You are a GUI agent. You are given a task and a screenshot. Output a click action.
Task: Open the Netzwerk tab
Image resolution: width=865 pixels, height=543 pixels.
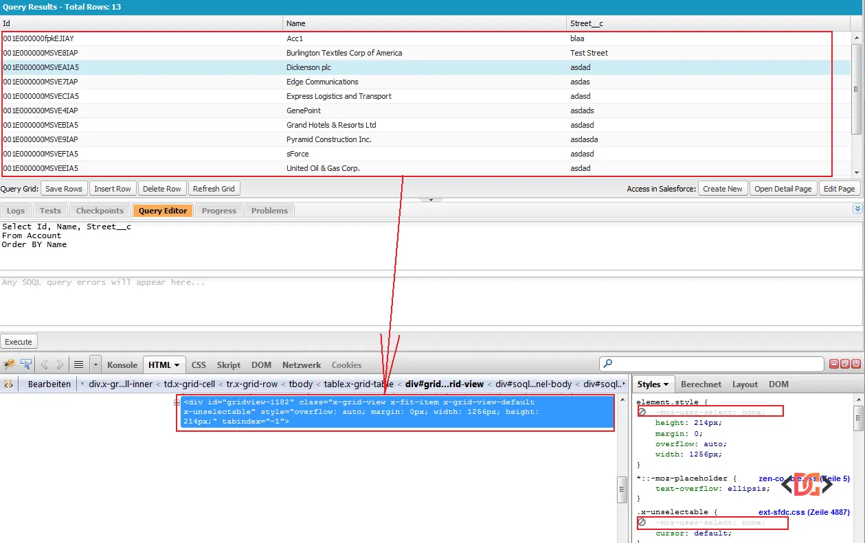(x=301, y=365)
